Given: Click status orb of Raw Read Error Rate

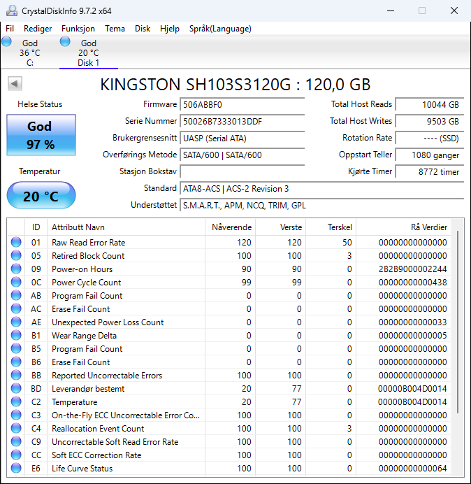Looking at the screenshot, I should tap(16, 242).
